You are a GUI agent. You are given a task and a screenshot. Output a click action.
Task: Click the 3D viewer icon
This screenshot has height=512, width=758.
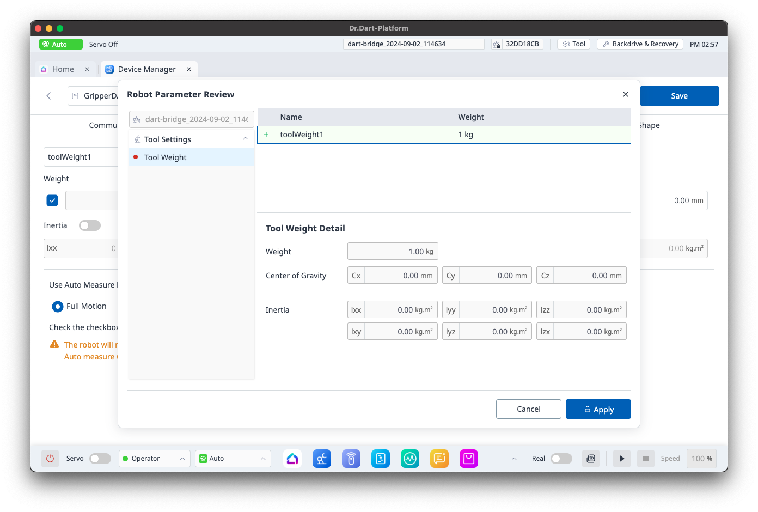click(591, 459)
